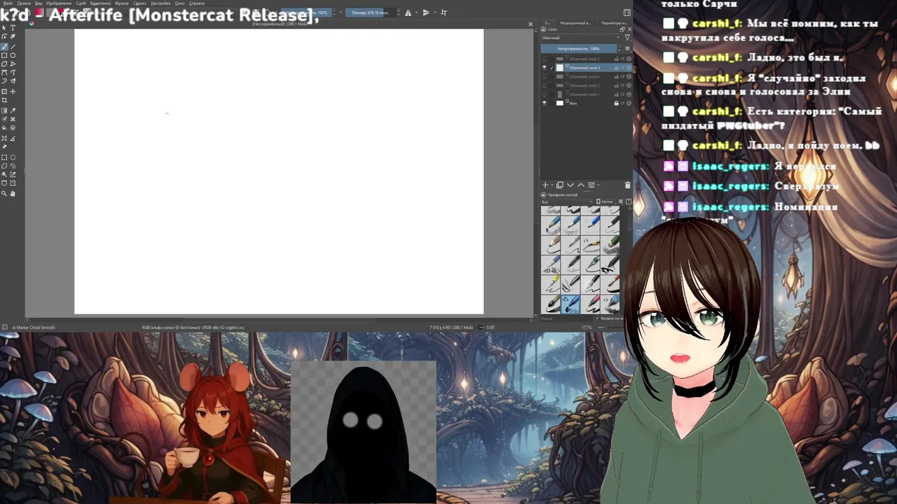
Task: Toggle the Фильтр по м... checkbox
Action: [x=598, y=318]
